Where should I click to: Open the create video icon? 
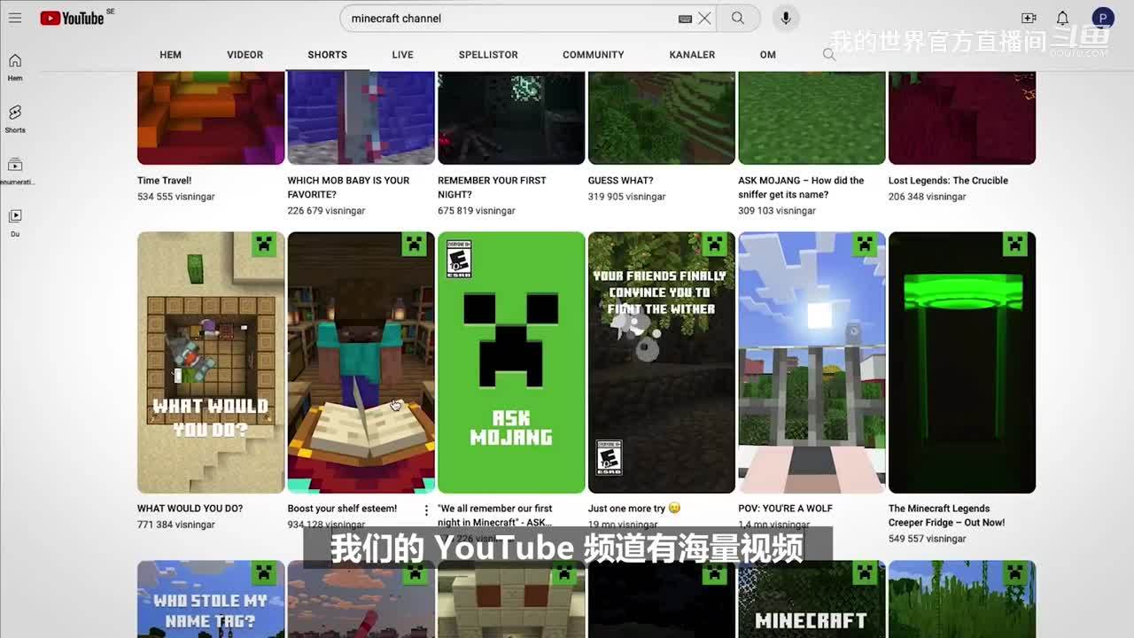(1029, 18)
